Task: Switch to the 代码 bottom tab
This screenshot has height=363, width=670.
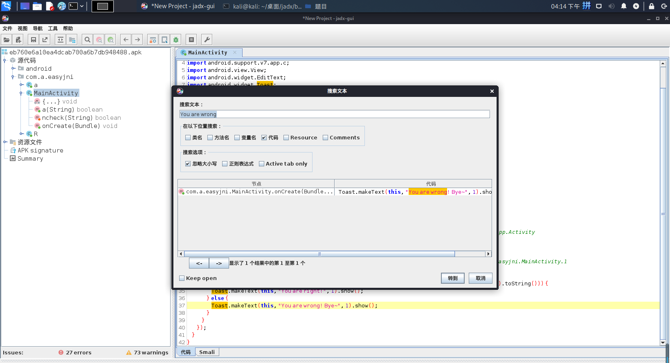Action: pyautogui.click(x=186, y=352)
